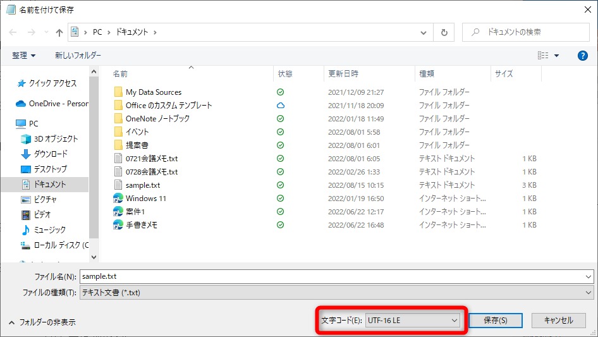The image size is (598, 337).
Task: Expand chevron between PC and ドキュメント
Action: pos(109,32)
